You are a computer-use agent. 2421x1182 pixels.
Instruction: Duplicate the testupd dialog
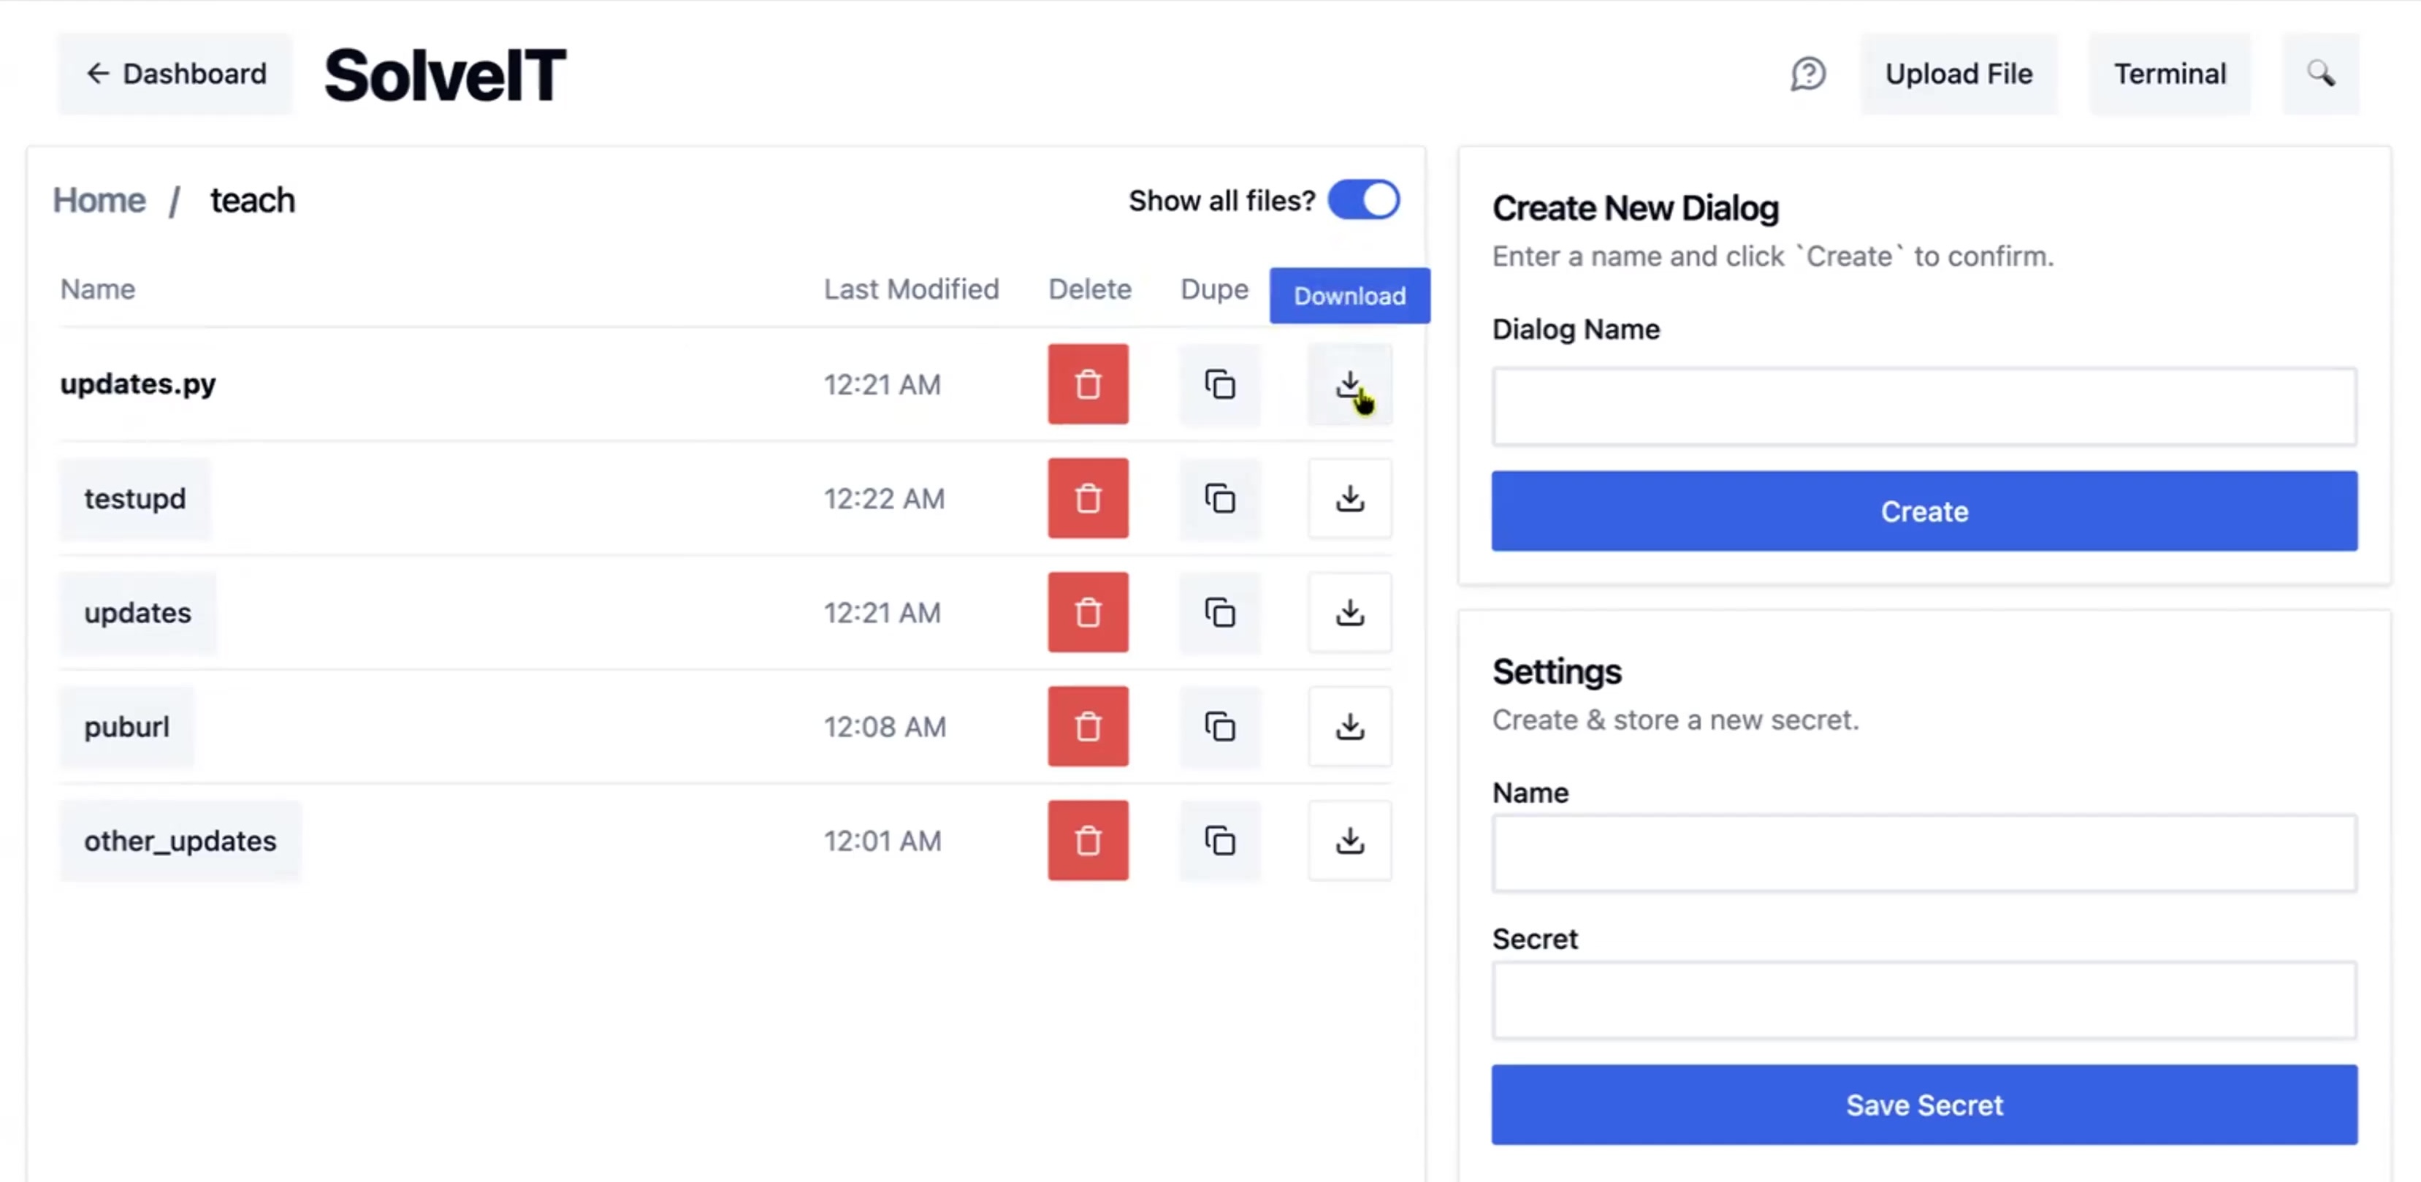1219,498
